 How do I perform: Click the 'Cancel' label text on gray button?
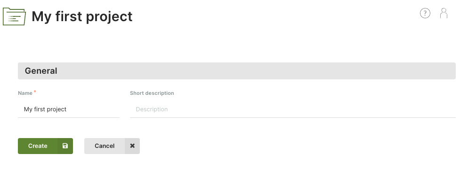pos(105,146)
